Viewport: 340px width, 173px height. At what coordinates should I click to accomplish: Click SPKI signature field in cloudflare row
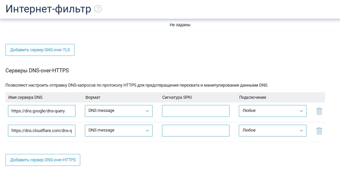[x=196, y=130]
